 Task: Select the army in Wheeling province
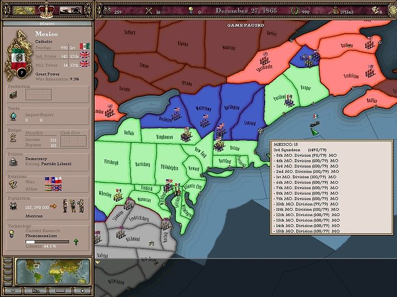point(118,195)
